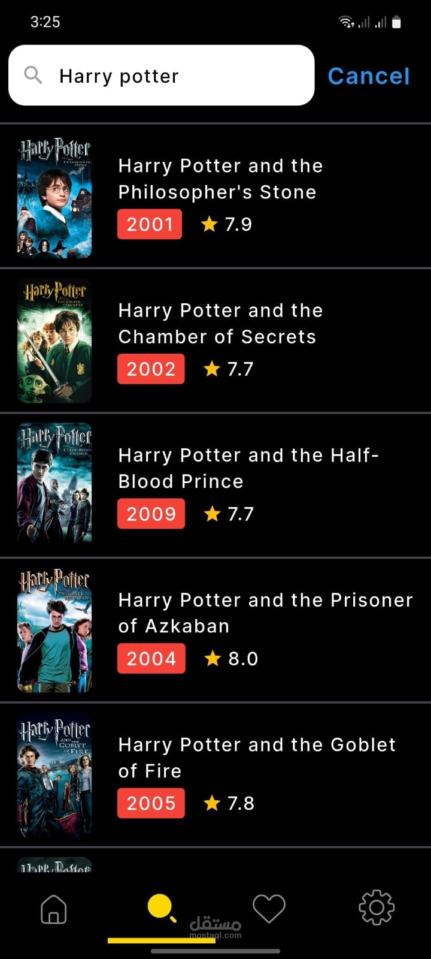Click the 2001 year badge
Screen dimensions: 431x959
click(150, 224)
